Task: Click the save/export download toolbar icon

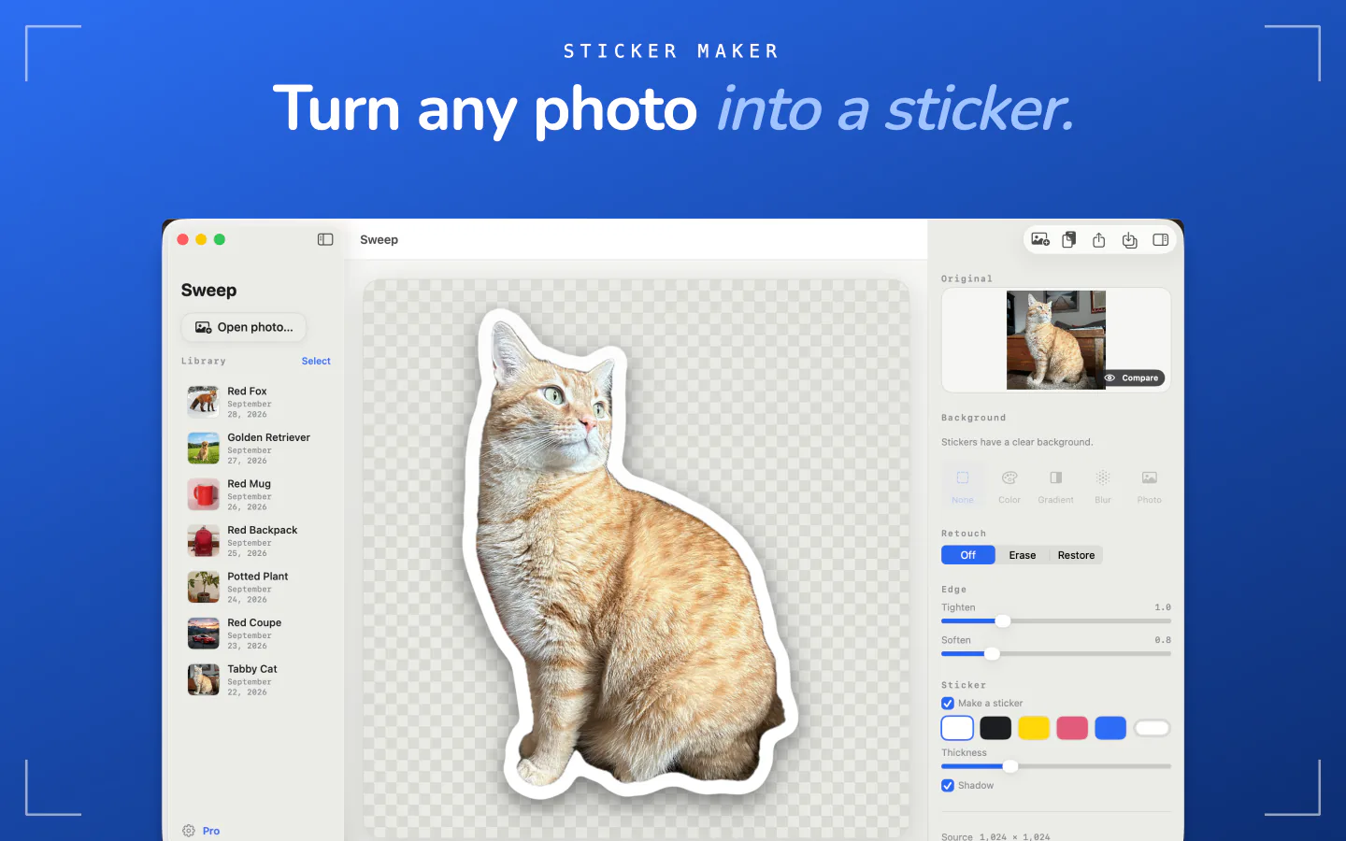Action: click(1130, 240)
